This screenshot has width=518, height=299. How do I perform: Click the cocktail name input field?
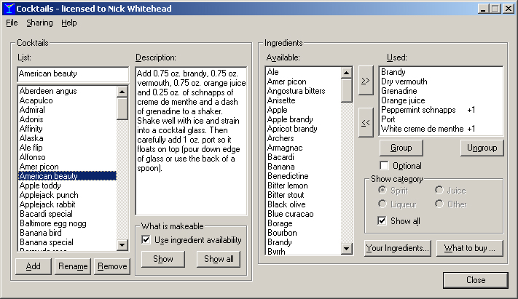coord(73,74)
